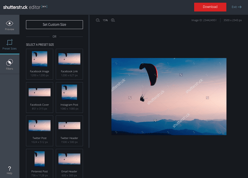Image resolution: width=248 pixels, height=178 pixels.
Task: Click the Set Custom Size button
Action: point(54,25)
